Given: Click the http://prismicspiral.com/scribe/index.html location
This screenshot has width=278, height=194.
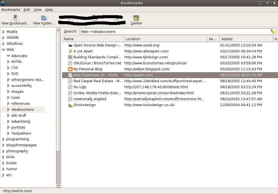Looking at the screenshot, I should coord(159,93).
